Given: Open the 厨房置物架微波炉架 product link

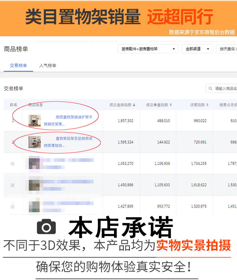Looking at the screenshot, I should tap(74, 117).
